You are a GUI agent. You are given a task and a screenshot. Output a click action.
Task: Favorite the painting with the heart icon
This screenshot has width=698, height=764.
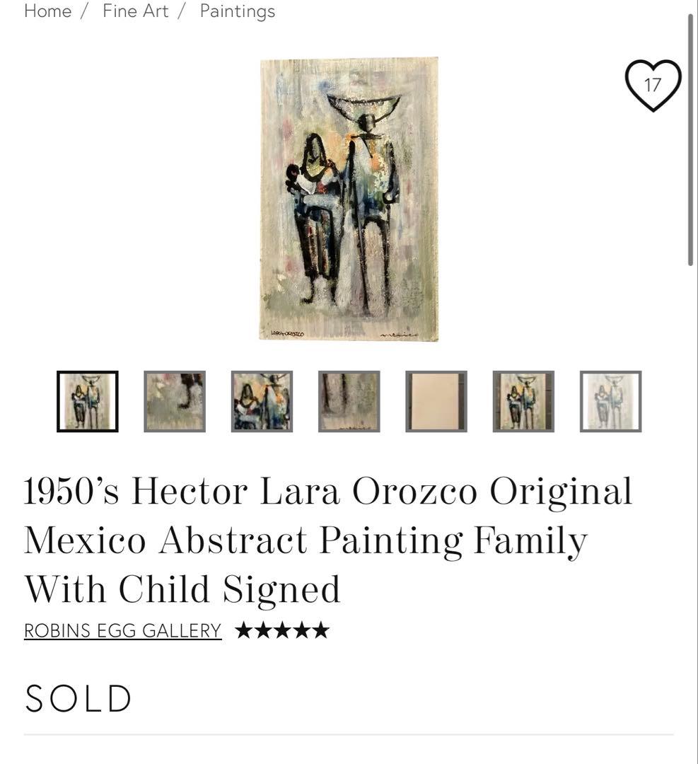click(652, 85)
